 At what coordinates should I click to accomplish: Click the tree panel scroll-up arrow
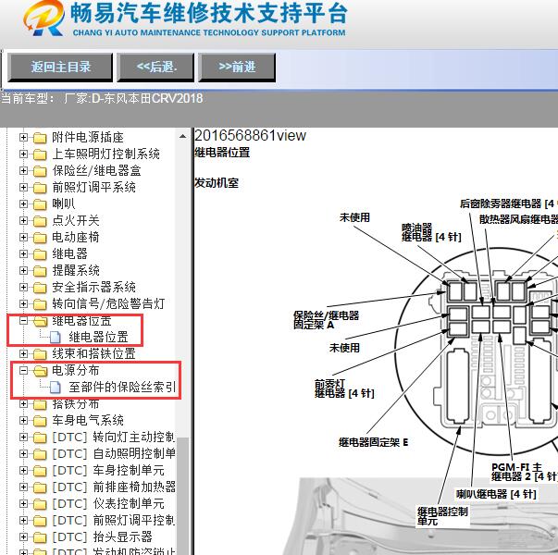[182, 136]
